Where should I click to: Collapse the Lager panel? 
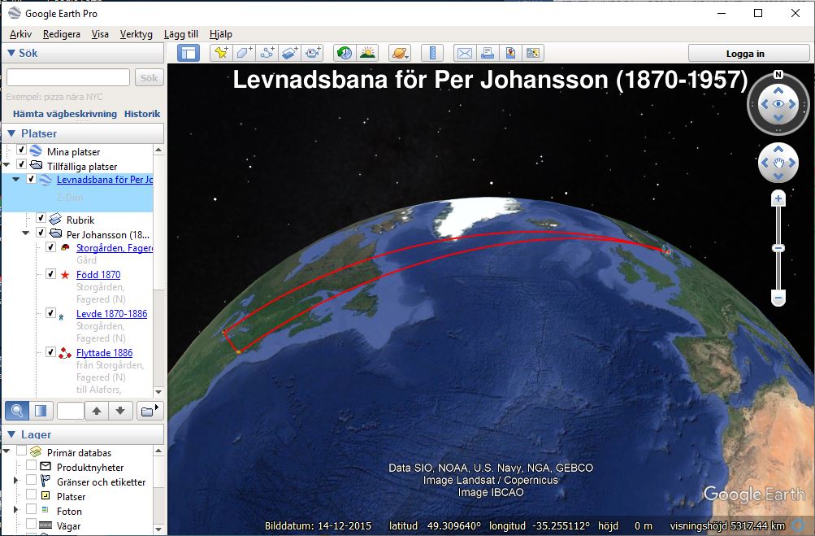11,434
